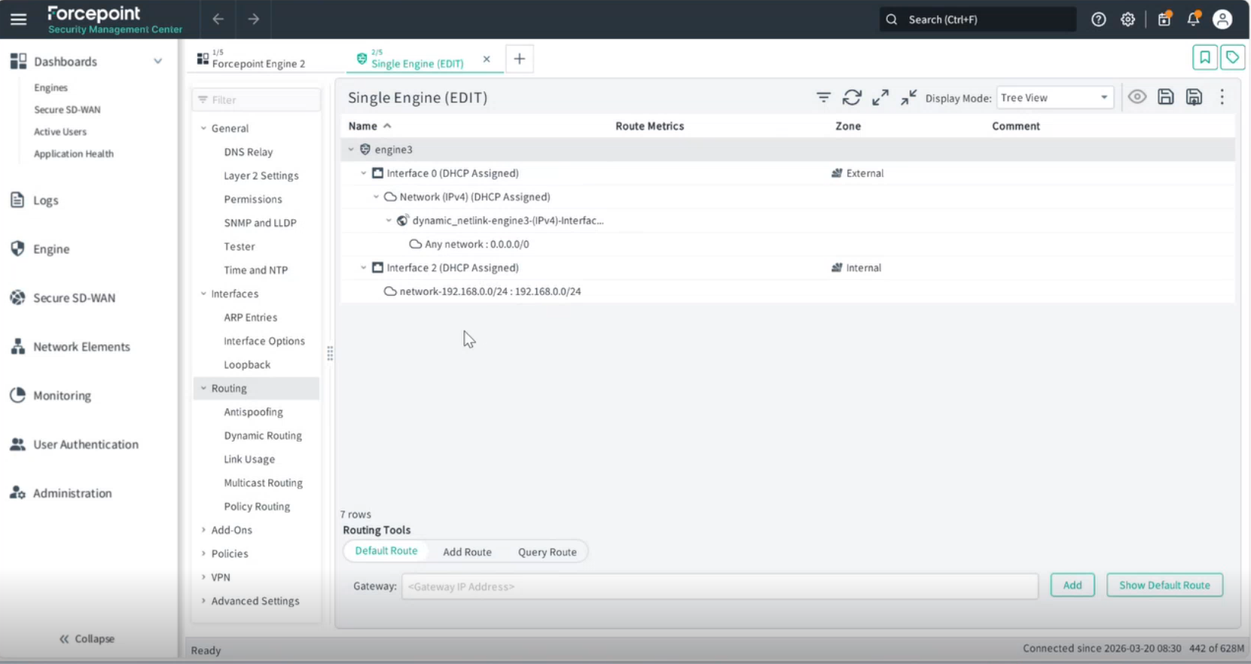Select the Default Route tab
The height and width of the screenshot is (664, 1251).
386,551
